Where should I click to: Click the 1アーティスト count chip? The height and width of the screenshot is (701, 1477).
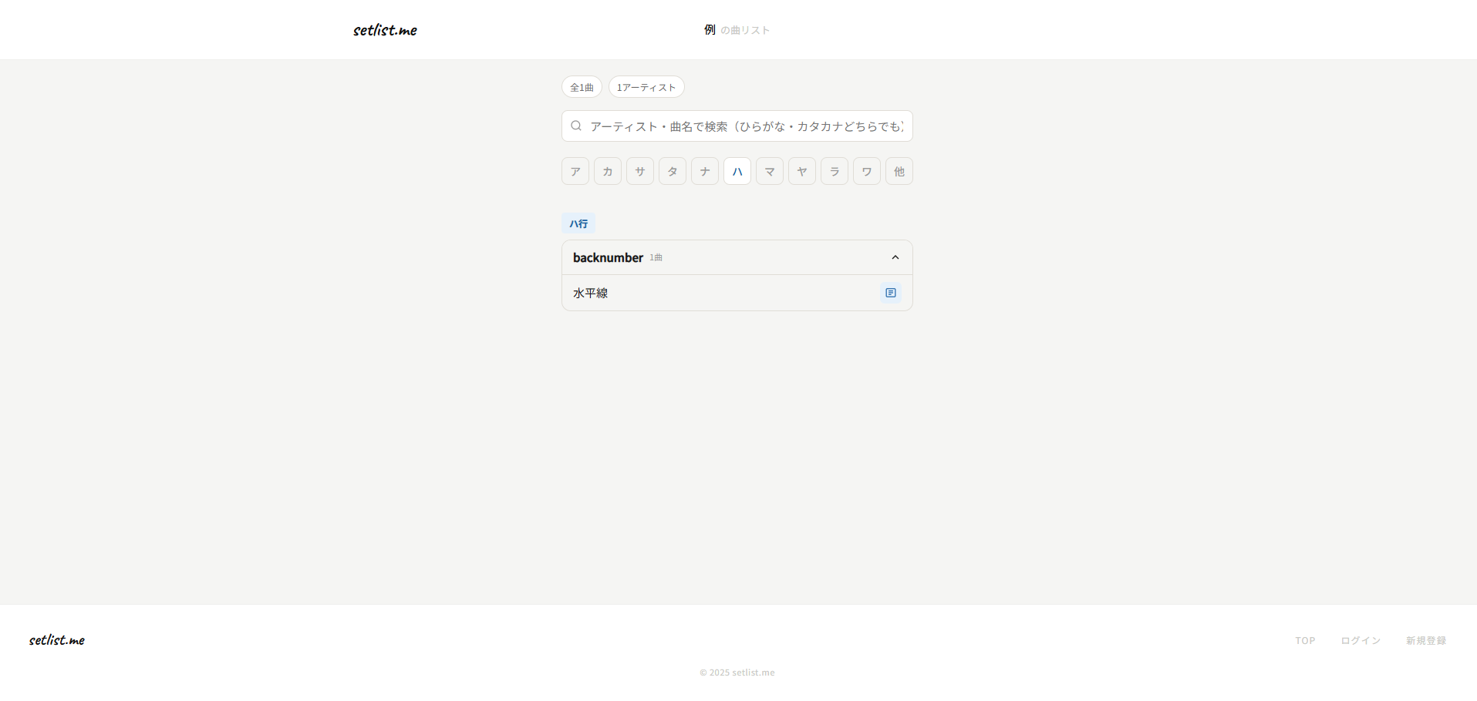pos(646,87)
